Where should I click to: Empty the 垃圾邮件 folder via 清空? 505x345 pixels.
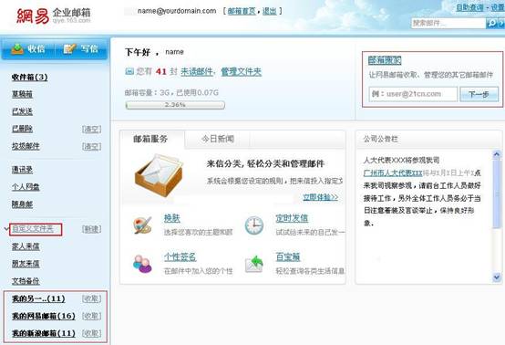[x=91, y=147]
